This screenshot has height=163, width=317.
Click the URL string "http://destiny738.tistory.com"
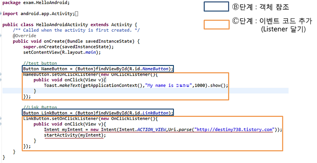point(234,130)
